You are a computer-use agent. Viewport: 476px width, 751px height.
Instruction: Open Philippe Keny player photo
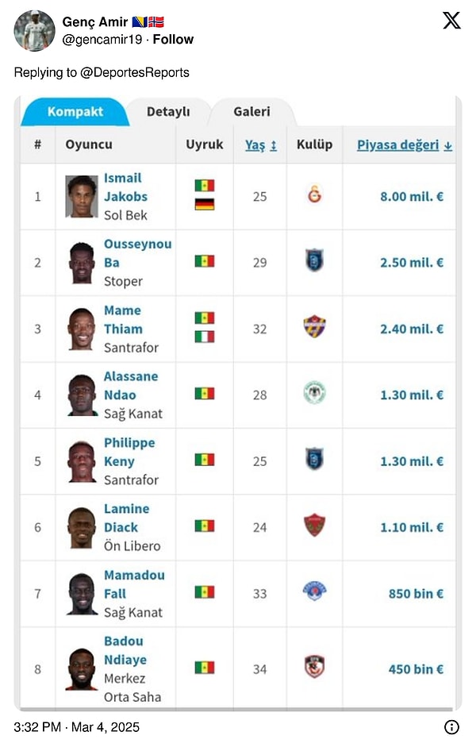tap(82, 462)
